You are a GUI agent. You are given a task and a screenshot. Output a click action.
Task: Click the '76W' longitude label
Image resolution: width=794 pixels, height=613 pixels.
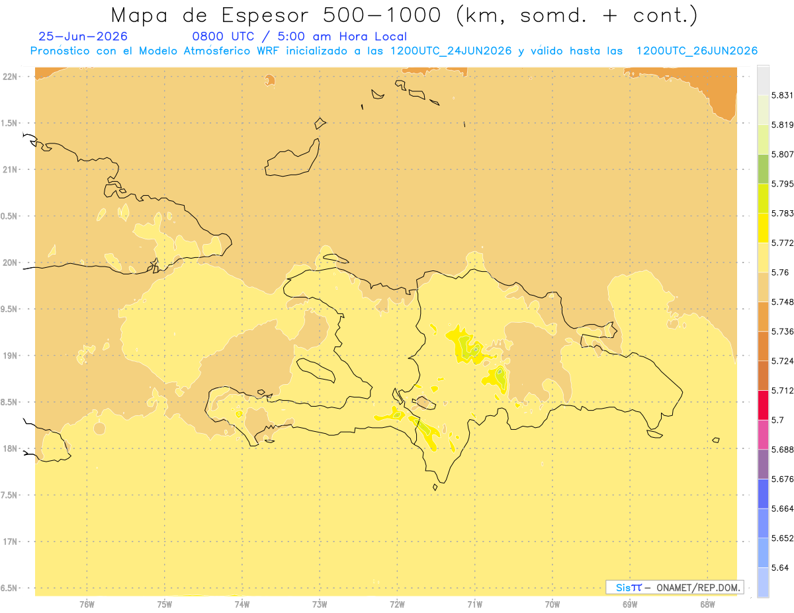87,604
